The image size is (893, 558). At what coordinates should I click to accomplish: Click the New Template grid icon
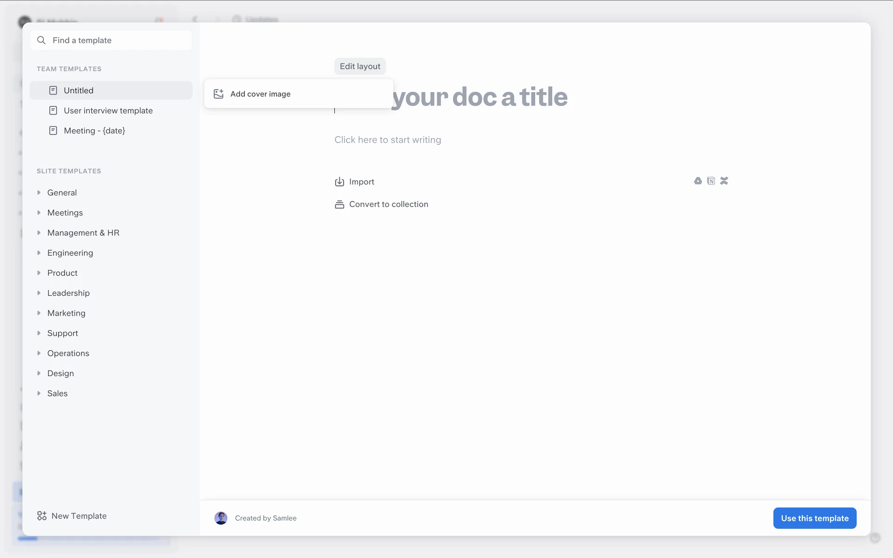pyautogui.click(x=42, y=516)
